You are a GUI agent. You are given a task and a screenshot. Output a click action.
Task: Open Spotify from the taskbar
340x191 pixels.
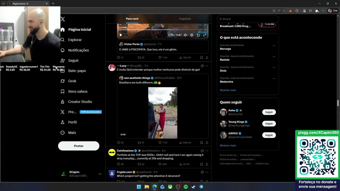pos(186,187)
